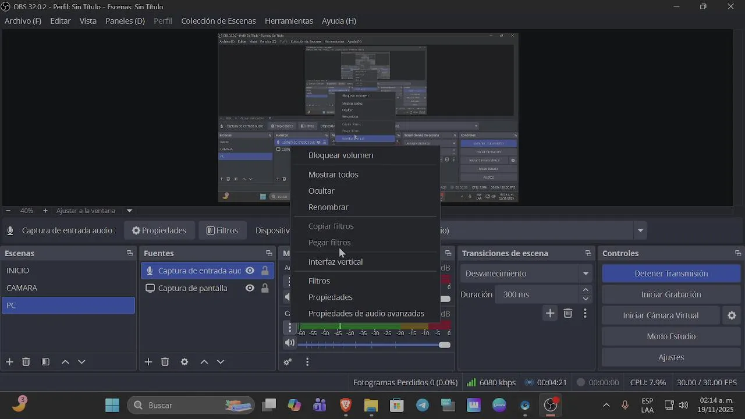Open the Dispositivo device dropdown arrow
This screenshot has height=419, width=745.
pos(640,230)
